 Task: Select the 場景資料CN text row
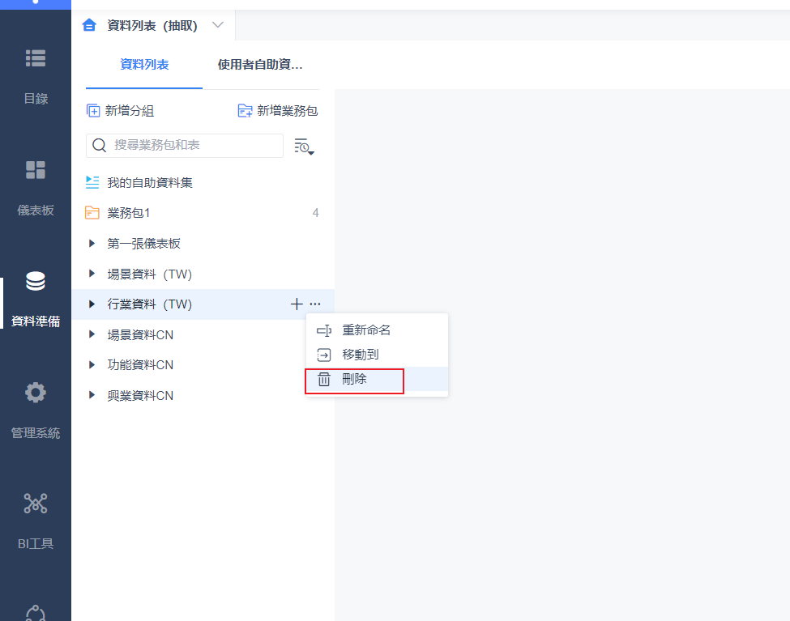click(x=140, y=335)
